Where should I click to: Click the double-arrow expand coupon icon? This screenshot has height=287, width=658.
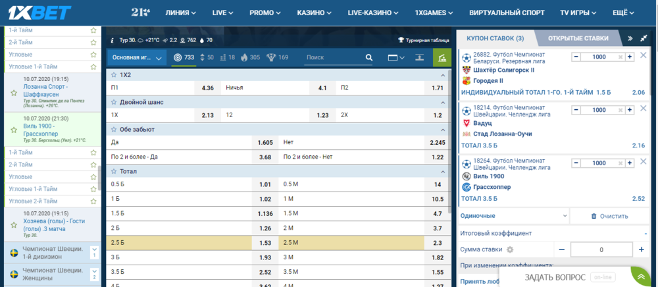click(630, 38)
